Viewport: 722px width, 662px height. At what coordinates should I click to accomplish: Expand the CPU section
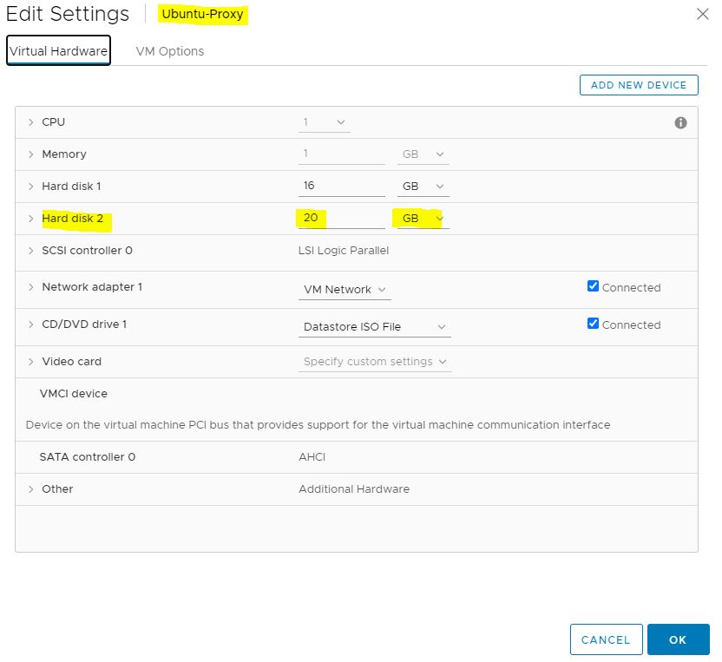[31, 122]
